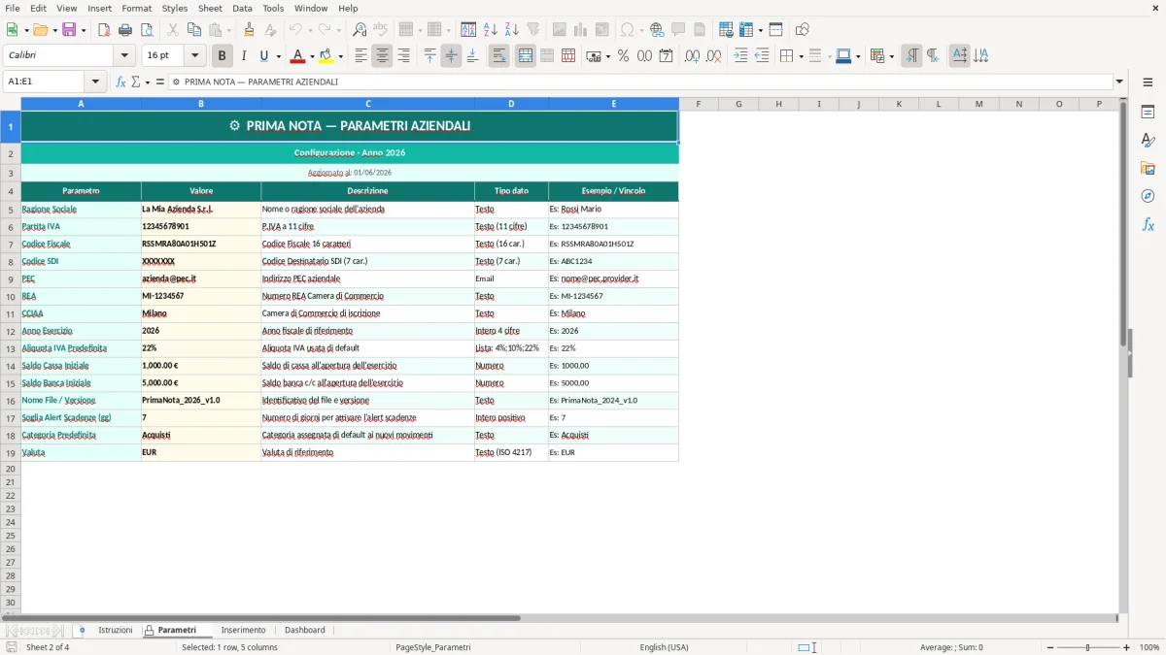Click the zoom out minus button
The height and width of the screenshot is (655, 1166).
pos(1050,647)
